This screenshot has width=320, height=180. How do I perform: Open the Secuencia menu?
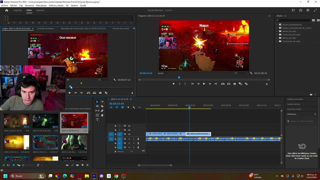[x=29, y=5]
